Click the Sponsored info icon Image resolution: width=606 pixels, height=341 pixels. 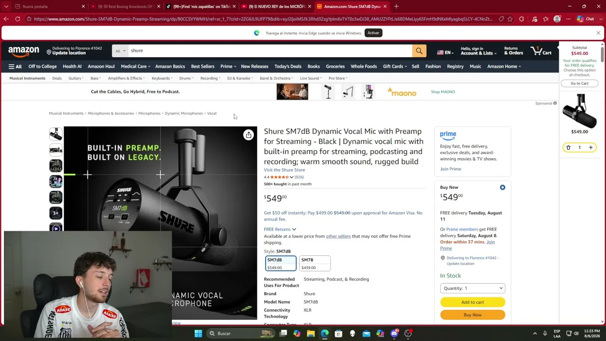click(x=555, y=103)
